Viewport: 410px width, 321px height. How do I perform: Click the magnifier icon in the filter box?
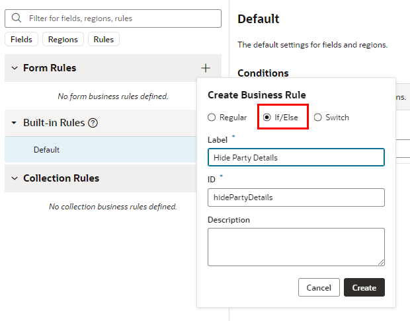pyautogui.click(x=17, y=18)
